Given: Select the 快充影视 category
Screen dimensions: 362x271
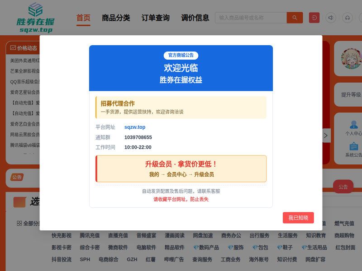Looking at the screenshot, I should point(62,235).
